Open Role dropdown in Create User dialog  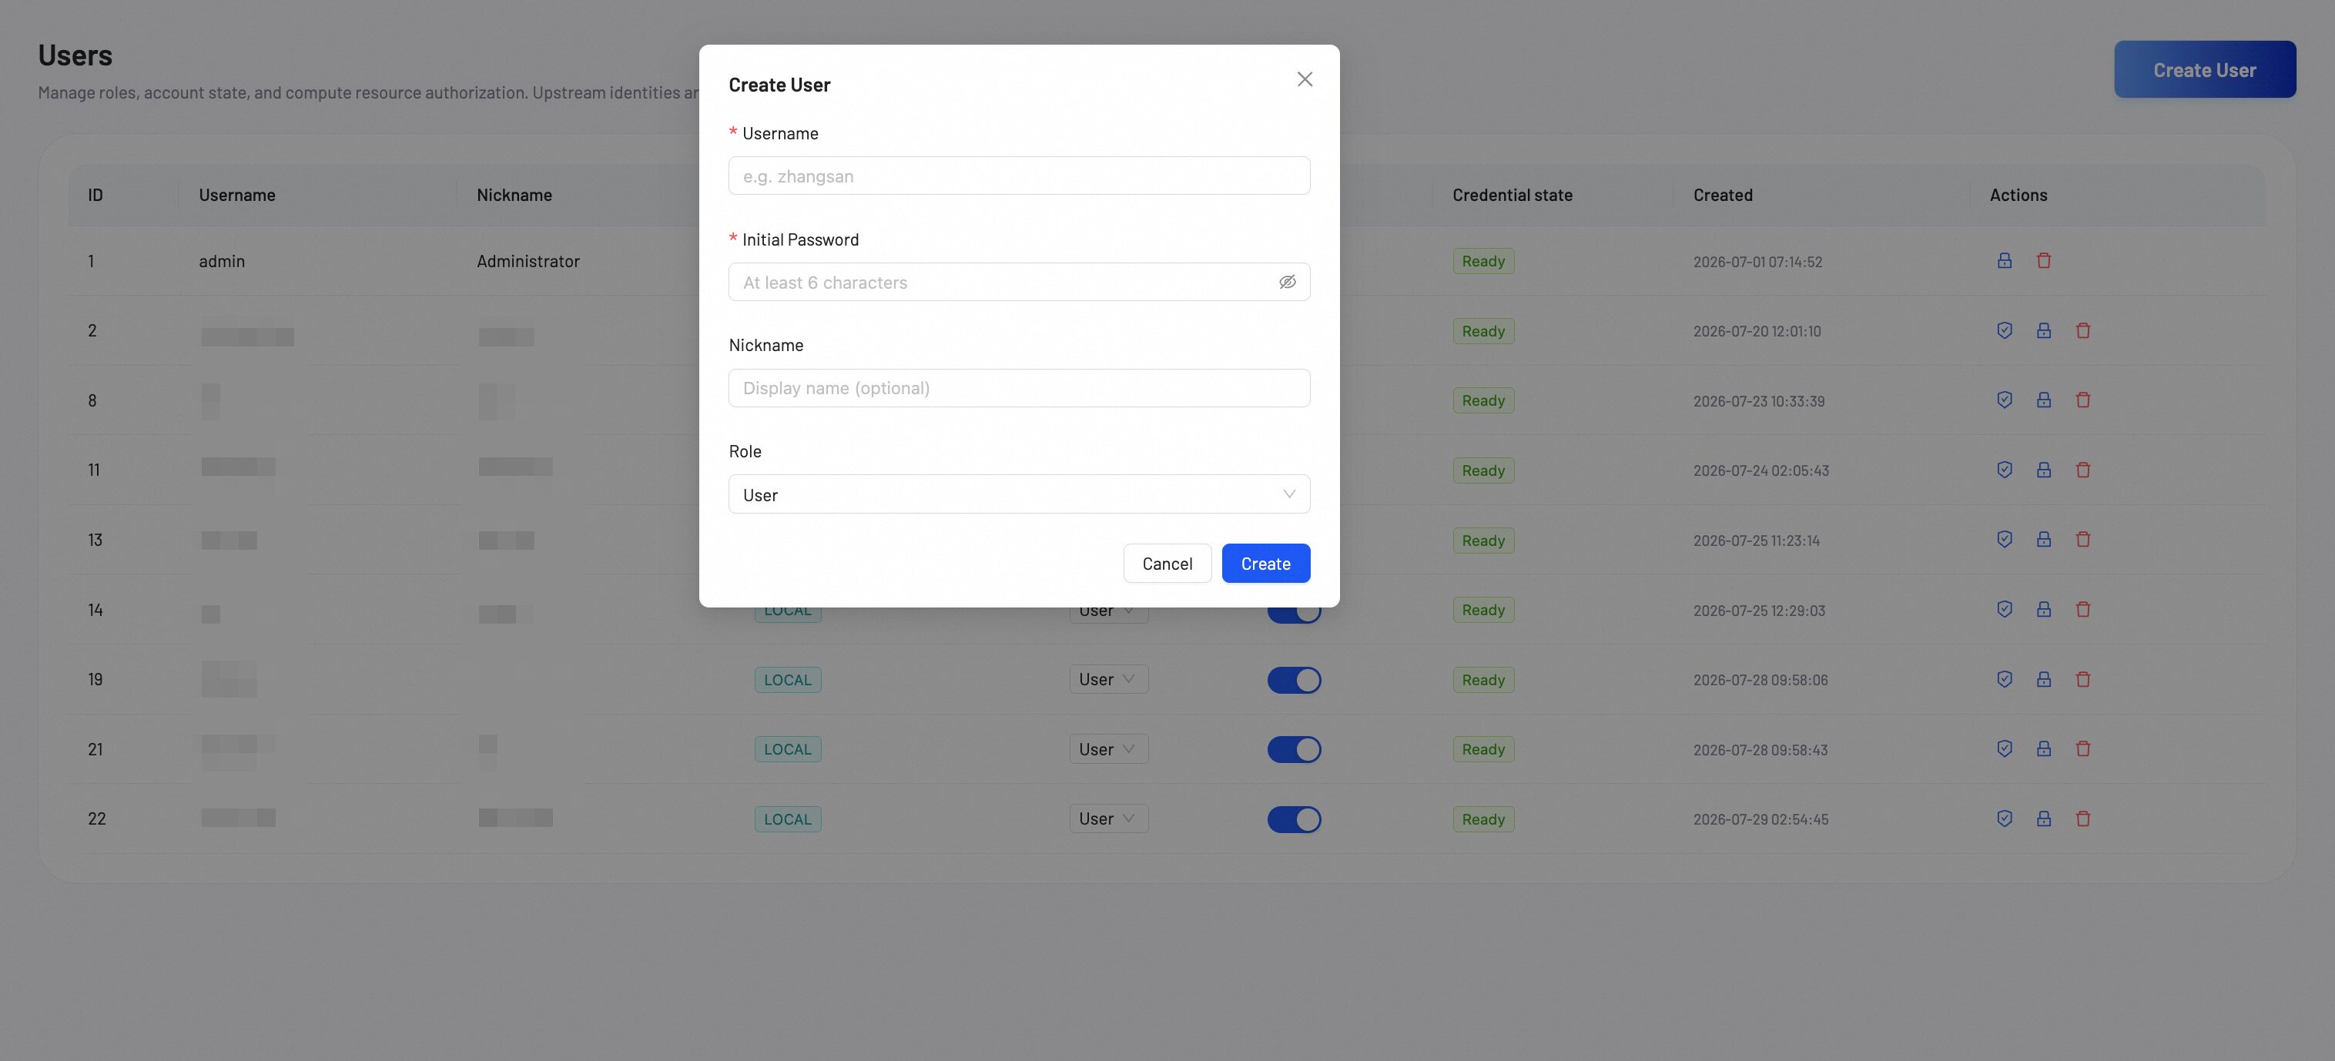(1019, 495)
